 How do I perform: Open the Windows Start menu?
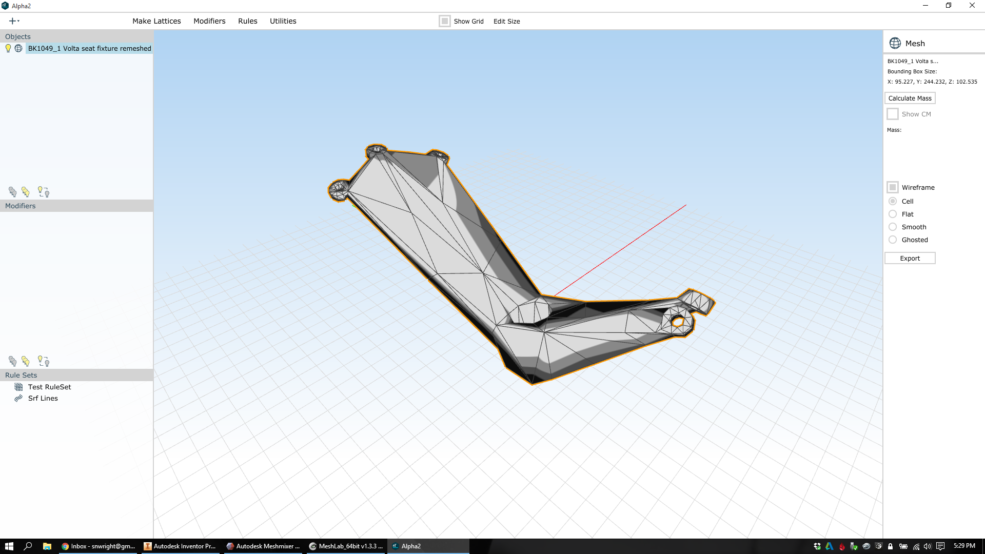coord(9,546)
